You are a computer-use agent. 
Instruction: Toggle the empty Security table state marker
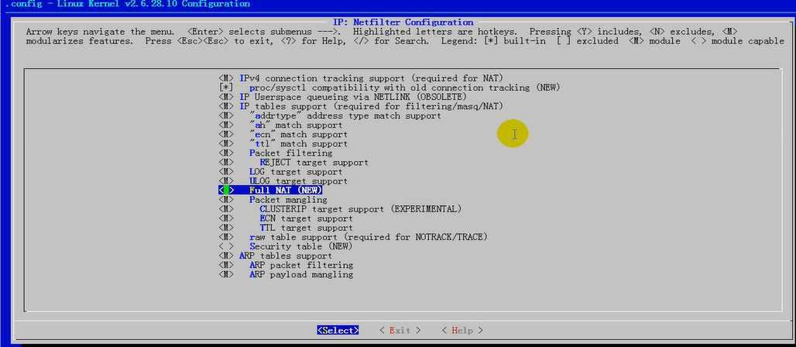tap(226, 246)
